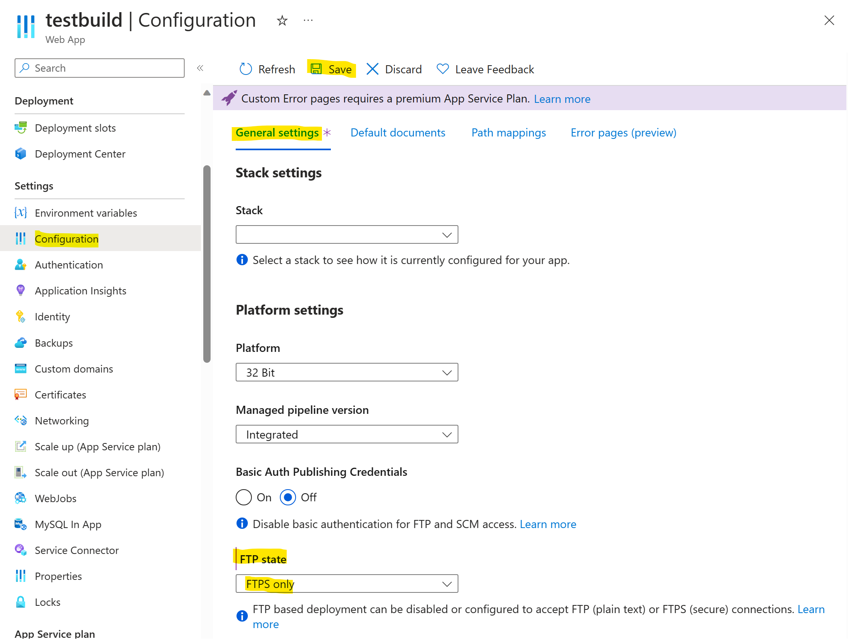Open the Application Insights lightbulb icon
This screenshot has height=639, width=848.
pos(21,290)
